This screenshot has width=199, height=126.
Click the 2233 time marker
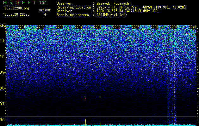(59, 27)
